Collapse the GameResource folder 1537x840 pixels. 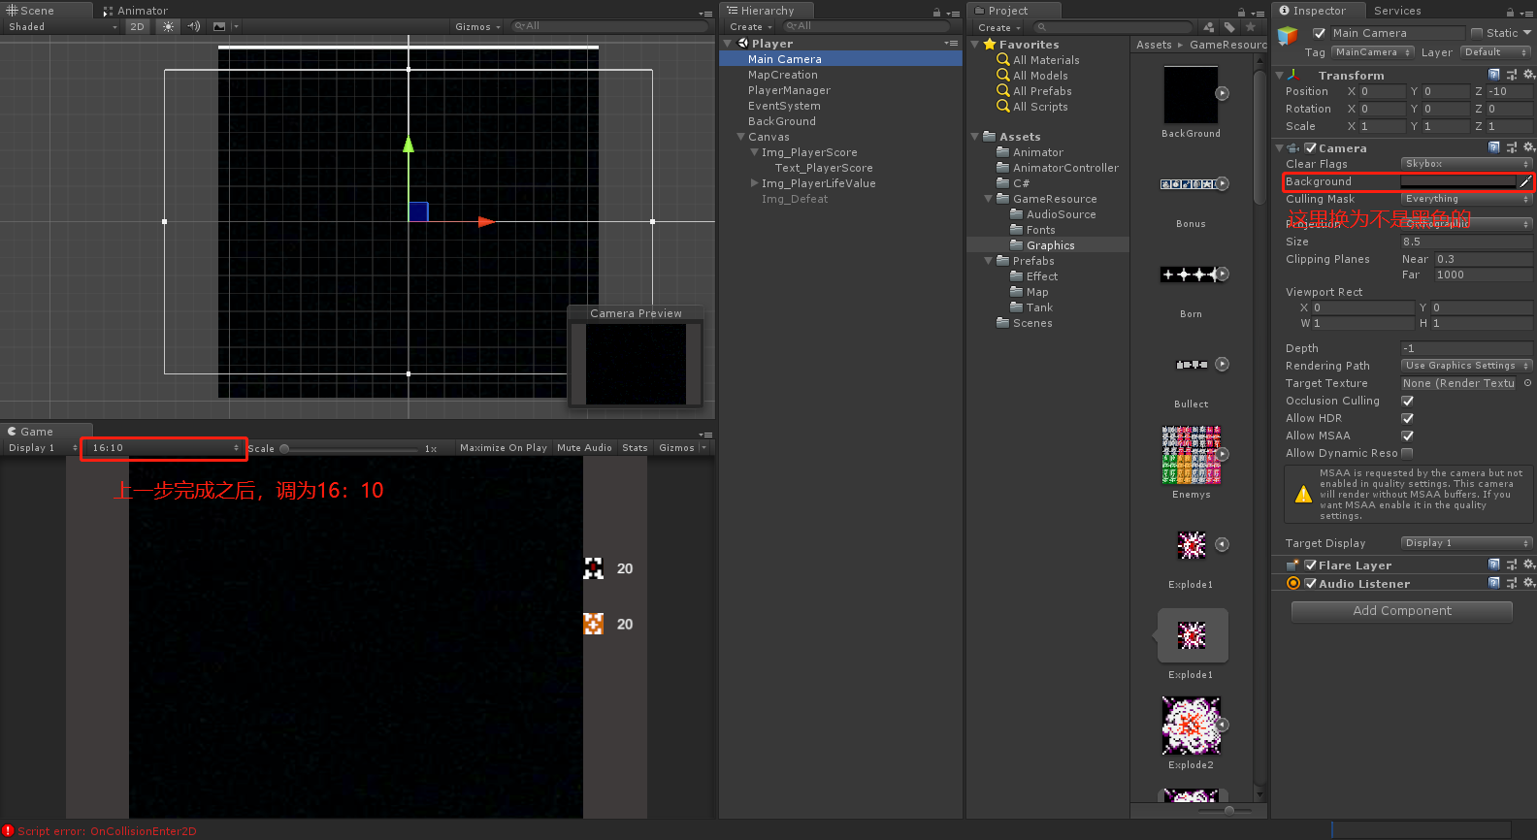pos(989,199)
